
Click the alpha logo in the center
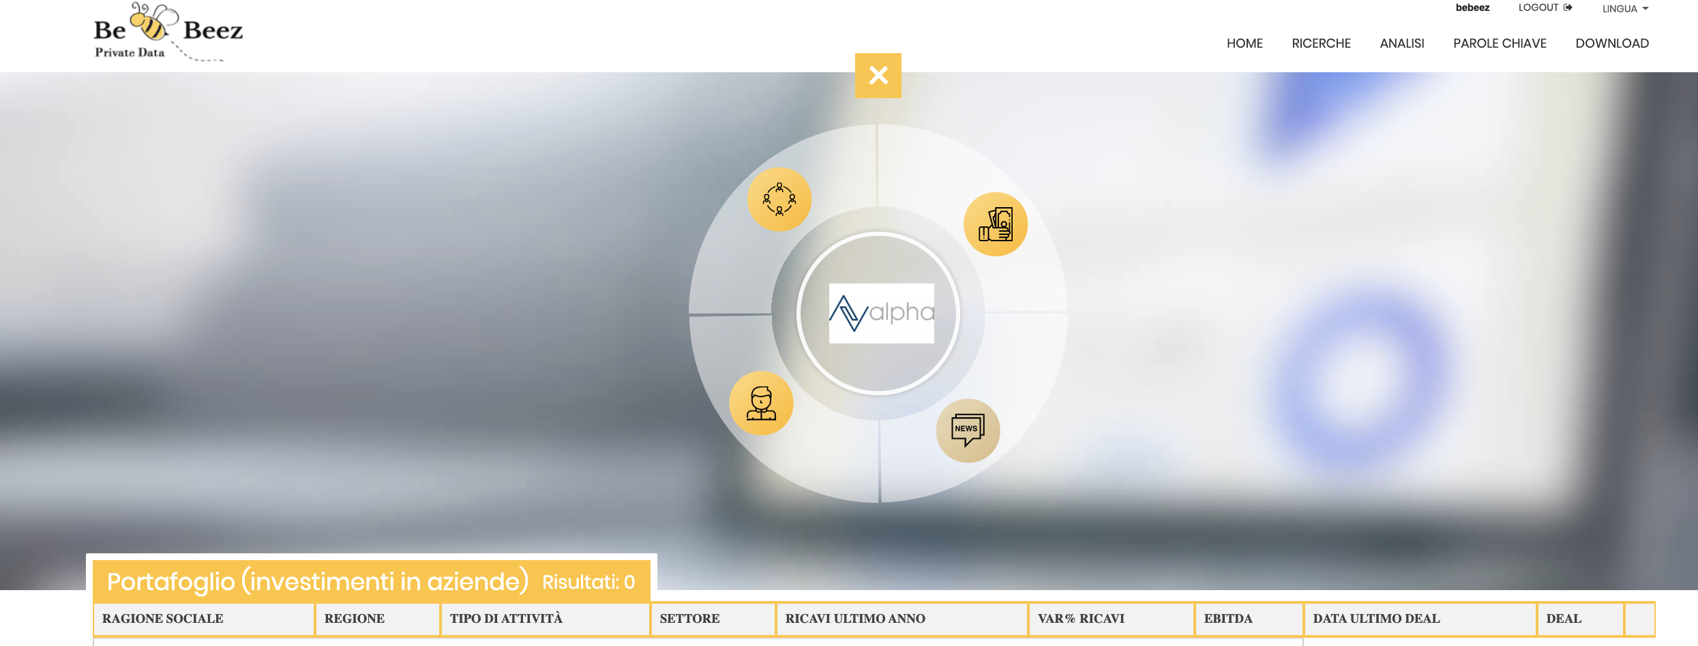tap(881, 313)
